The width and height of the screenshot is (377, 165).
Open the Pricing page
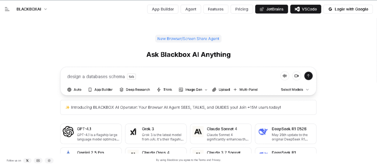[x=242, y=9]
